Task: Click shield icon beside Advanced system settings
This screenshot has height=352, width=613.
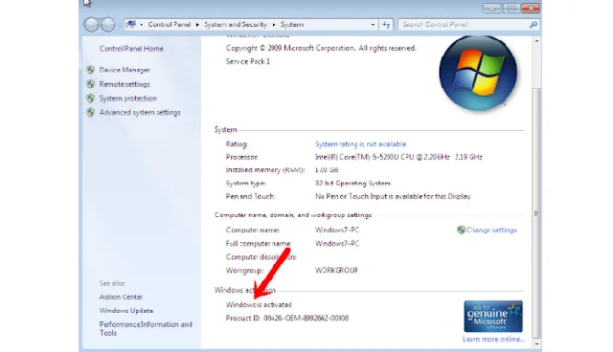Action: pyautogui.click(x=90, y=112)
